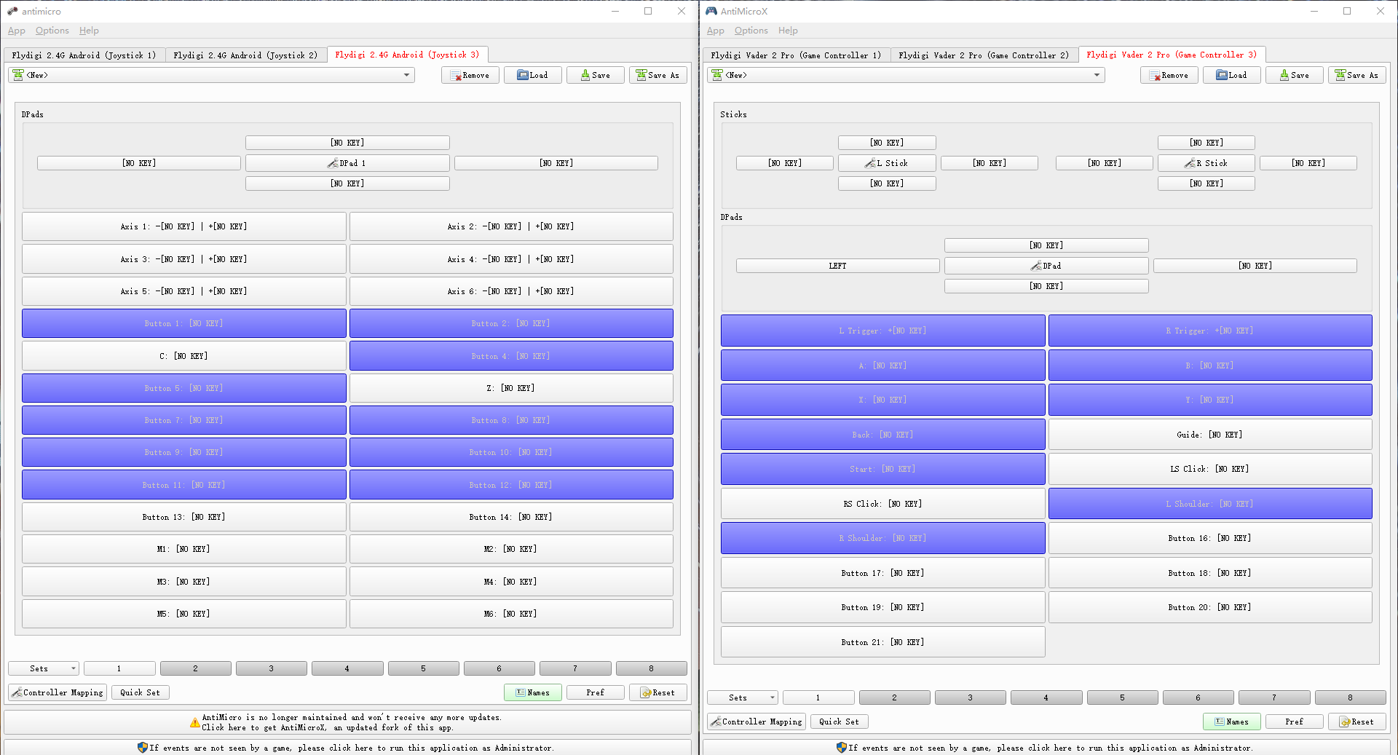Assign a key to Button 13

(183, 517)
